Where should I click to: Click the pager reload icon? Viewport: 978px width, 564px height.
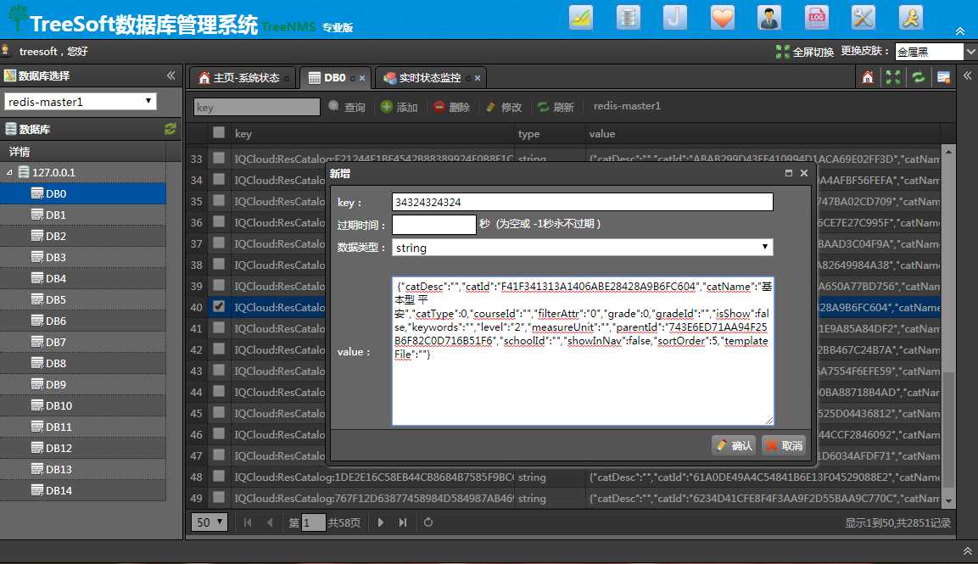pyautogui.click(x=428, y=522)
